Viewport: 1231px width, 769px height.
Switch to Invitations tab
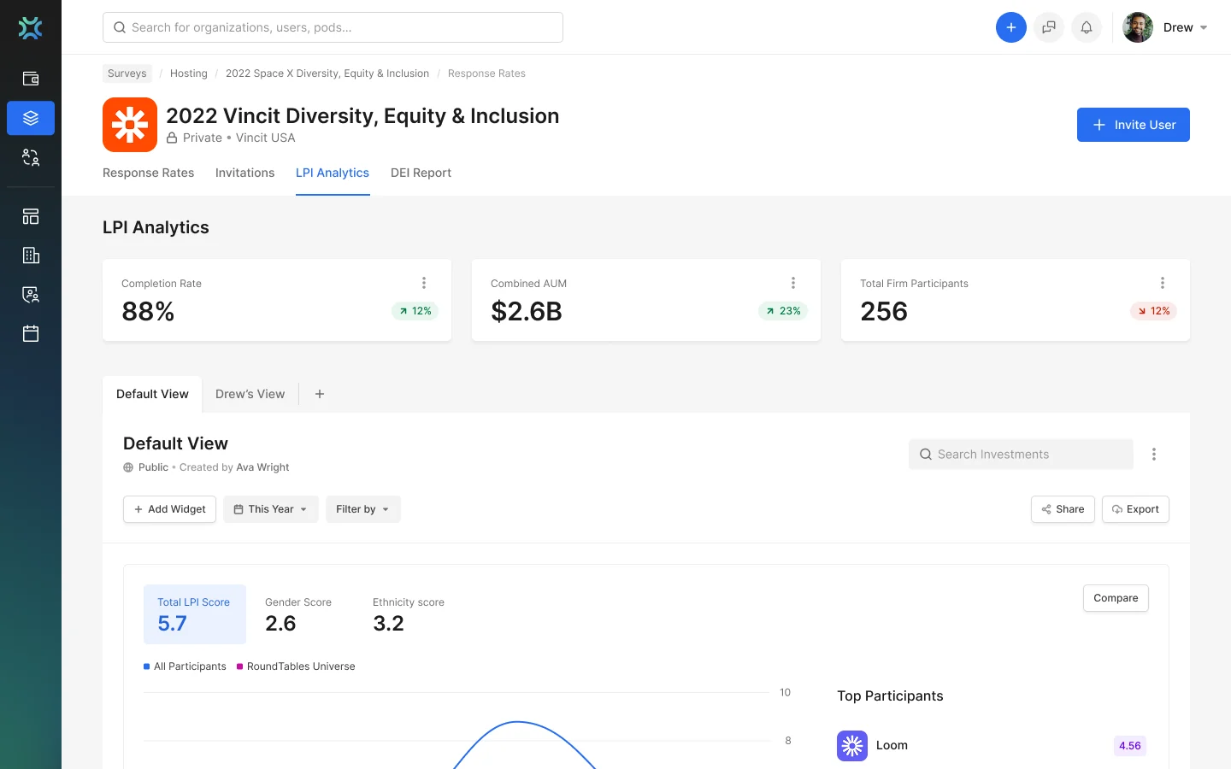tap(245, 173)
